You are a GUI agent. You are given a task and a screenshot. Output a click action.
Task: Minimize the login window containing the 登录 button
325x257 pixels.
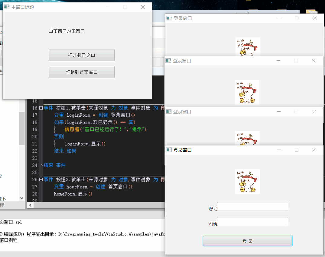(279, 150)
